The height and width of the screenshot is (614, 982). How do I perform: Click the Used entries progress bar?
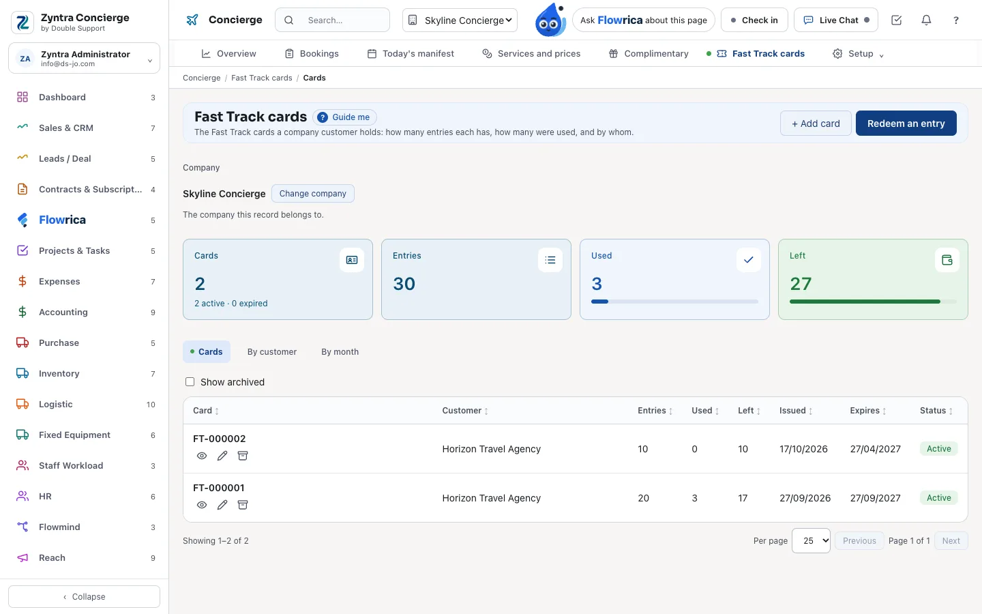pyautogui.click(x=675, y=302)
